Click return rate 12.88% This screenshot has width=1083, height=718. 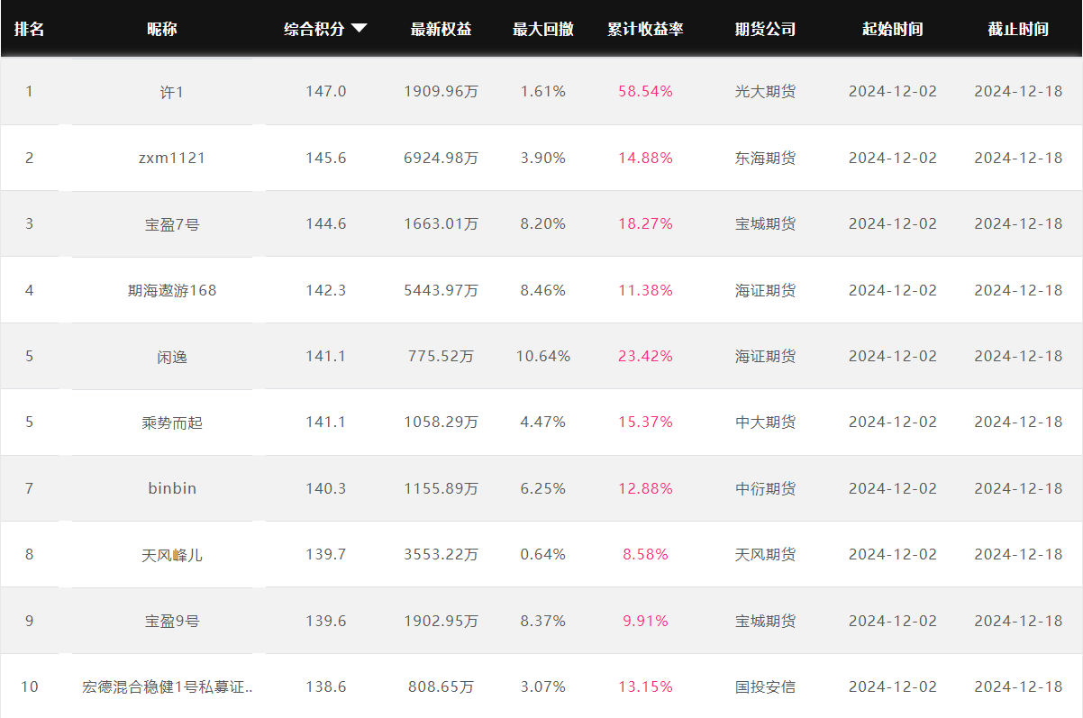645,488
